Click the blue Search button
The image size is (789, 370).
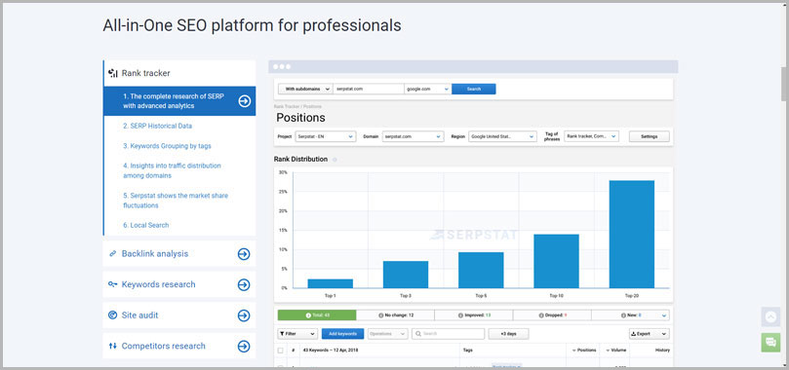pos(474,89)
